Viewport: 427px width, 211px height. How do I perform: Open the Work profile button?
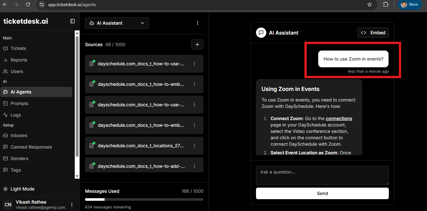pyautogui.click(x=410, y=4)
